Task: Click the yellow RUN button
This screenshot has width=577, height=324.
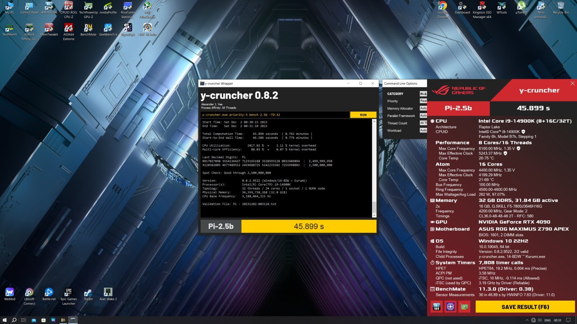Action: pyautogui.click(x=363, y=115)
